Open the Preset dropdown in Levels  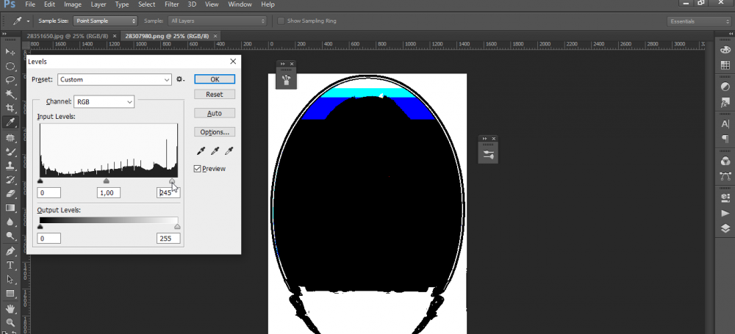[114, 79]
